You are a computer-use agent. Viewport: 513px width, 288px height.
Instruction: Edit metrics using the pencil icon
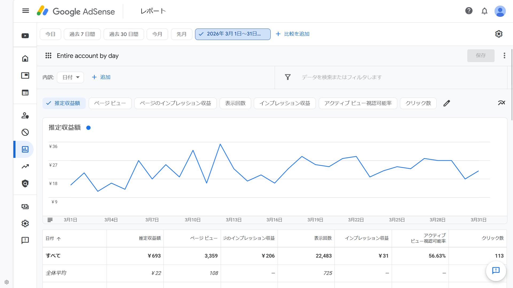(x=447, y=103)
